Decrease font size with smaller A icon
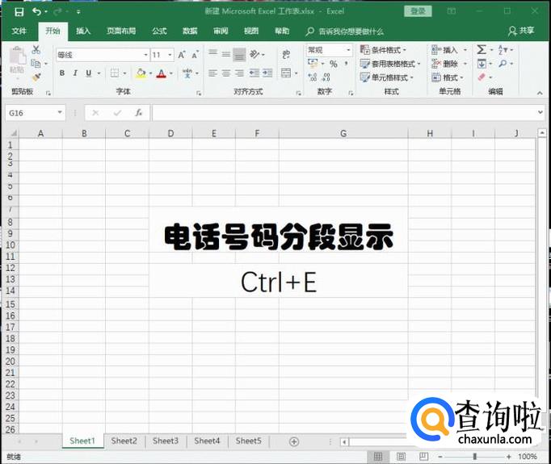 196,55
